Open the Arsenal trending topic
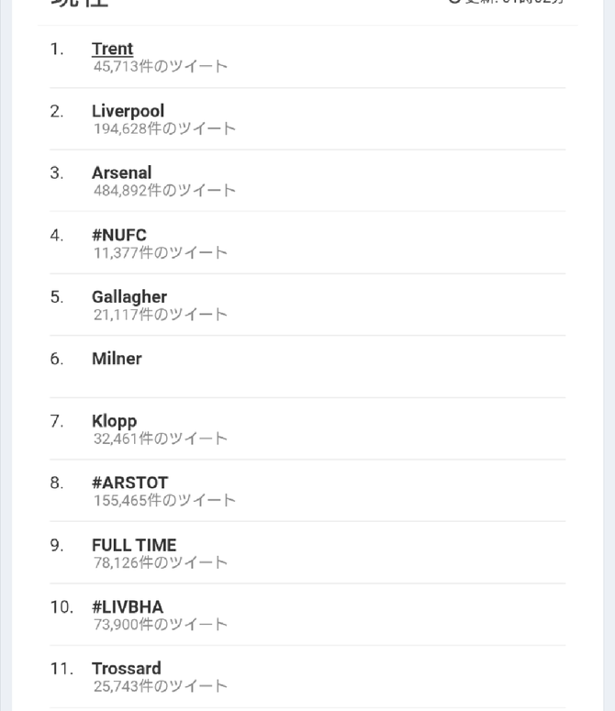The image size is (615, 711). coord(121,172)
